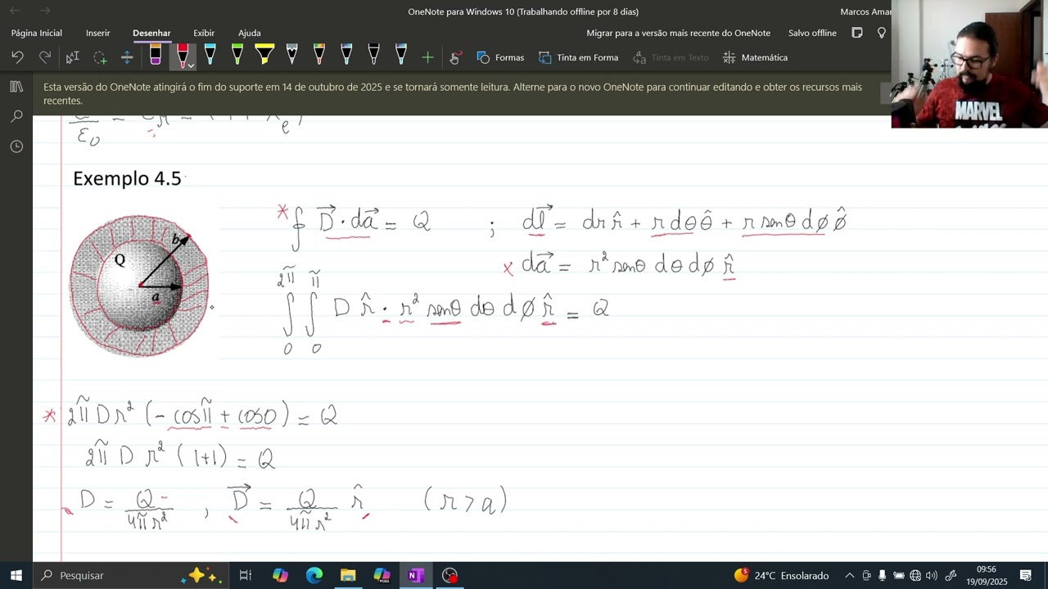The image size is (1048, 589).
Task: Select the Desenhar tab
Action: 151,33
